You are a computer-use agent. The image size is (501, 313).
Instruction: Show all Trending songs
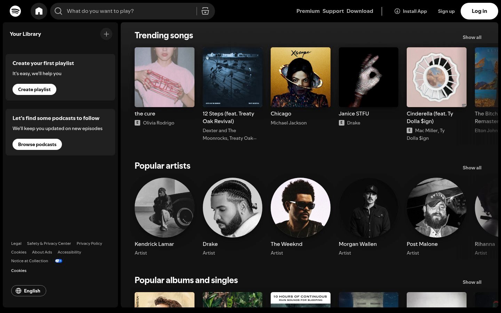pos(472,37)
